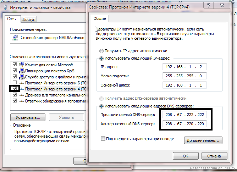Screen dimensions: 237x172
Task: Click the help question mark button
Action: tap(209, 6)
